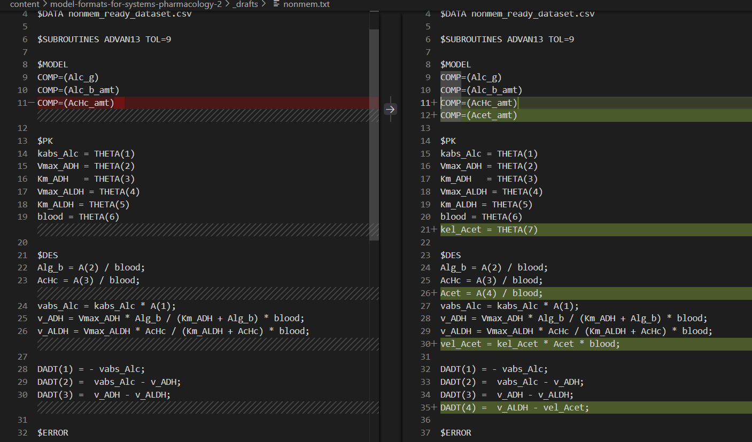Viewport: 752px width, 442px height.
Task: Click the $SUBROUTINES ADVAN13 line in left pane
Action: pyautogui.click(x=104, y=40)
